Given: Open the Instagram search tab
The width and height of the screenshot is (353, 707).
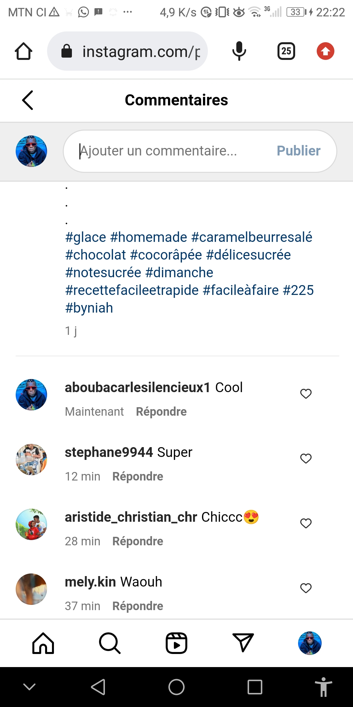Looking at the screenshot, I should tap(110, 643).
